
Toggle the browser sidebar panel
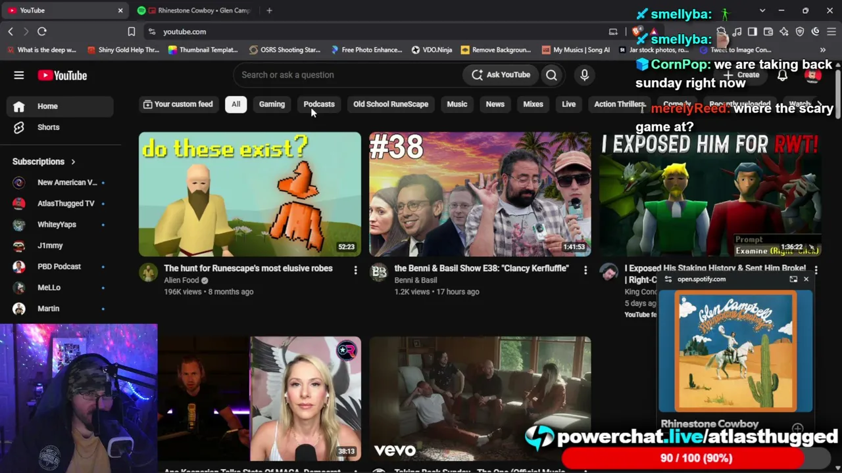[x=753, y=32]
